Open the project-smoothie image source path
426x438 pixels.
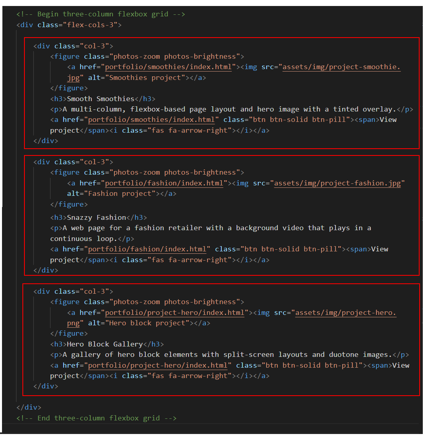click(341, 67)
